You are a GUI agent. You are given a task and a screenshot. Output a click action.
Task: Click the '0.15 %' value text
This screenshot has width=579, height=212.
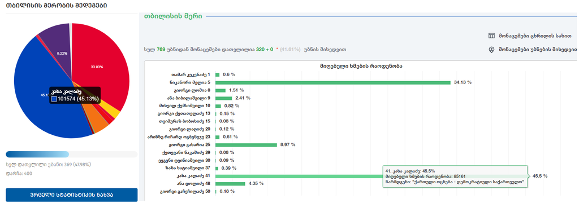227,113
